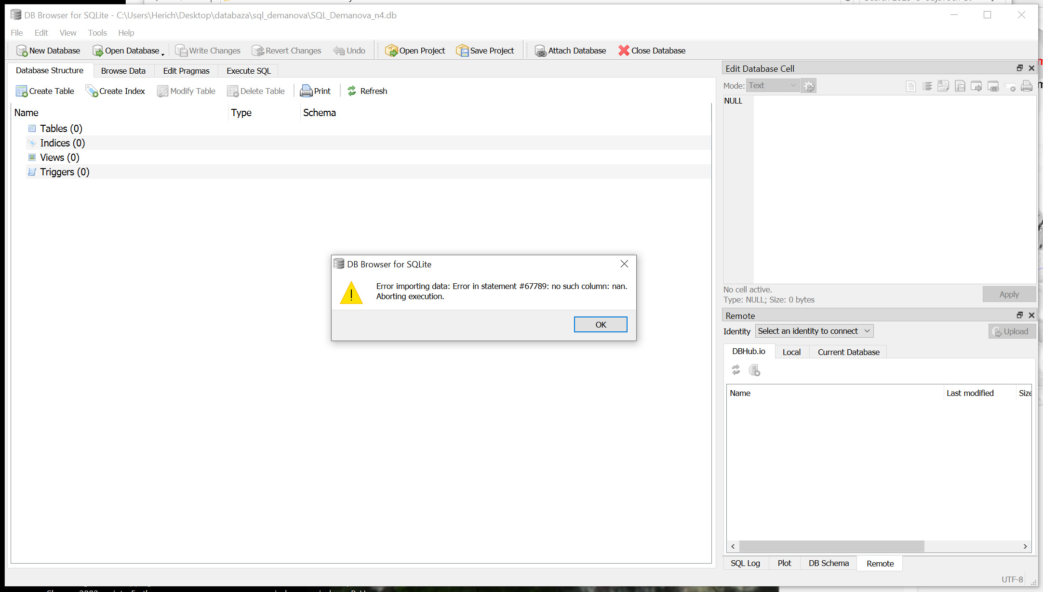Screen dimensions: 1043x592
Task: Switch to the Execute SQL tab
Action: click(249, 71)
